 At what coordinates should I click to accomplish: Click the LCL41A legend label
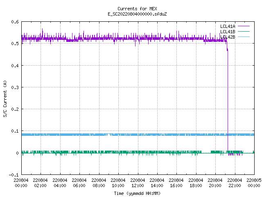coord(228,26)
